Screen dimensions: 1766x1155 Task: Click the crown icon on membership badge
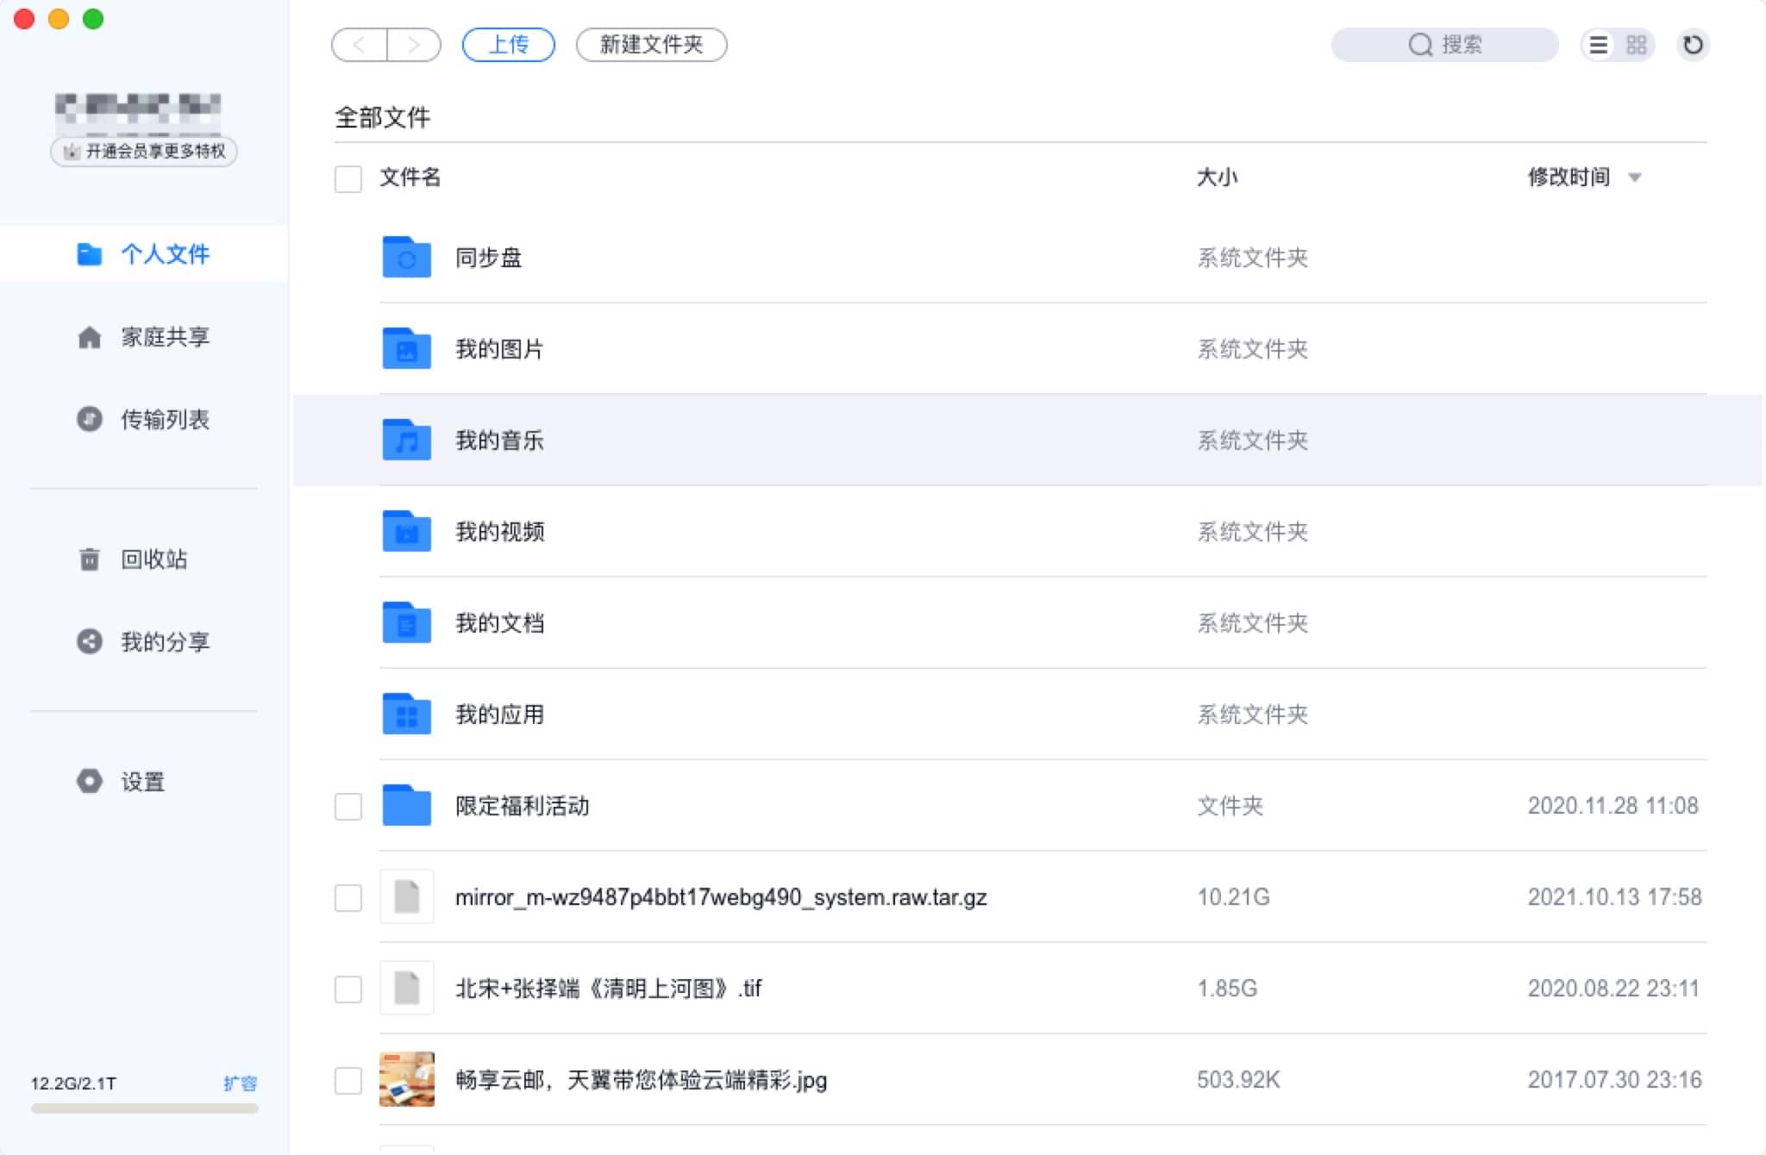72,152
